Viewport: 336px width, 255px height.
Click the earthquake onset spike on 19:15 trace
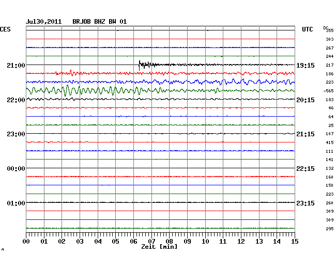(140, 65)
